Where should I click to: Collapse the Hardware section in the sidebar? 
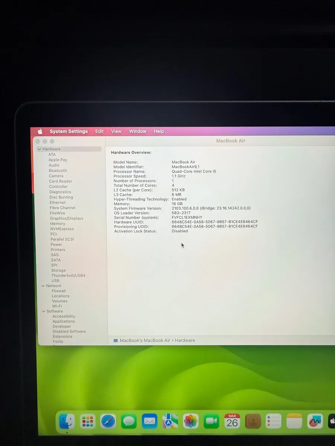pos(39,149)
